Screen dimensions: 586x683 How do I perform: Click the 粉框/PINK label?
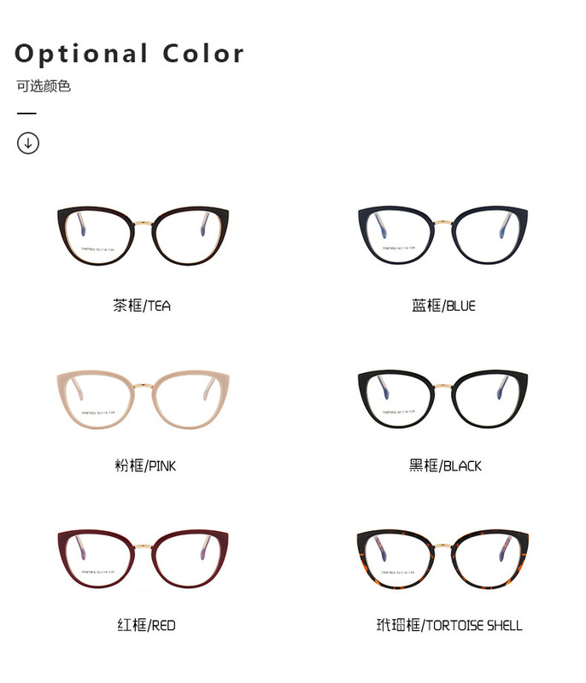tap(145, 465)
